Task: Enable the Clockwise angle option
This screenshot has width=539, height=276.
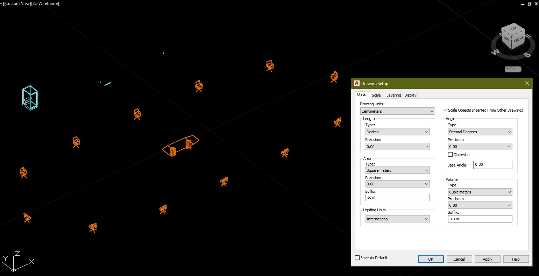Action: click(x=451, y=154)
